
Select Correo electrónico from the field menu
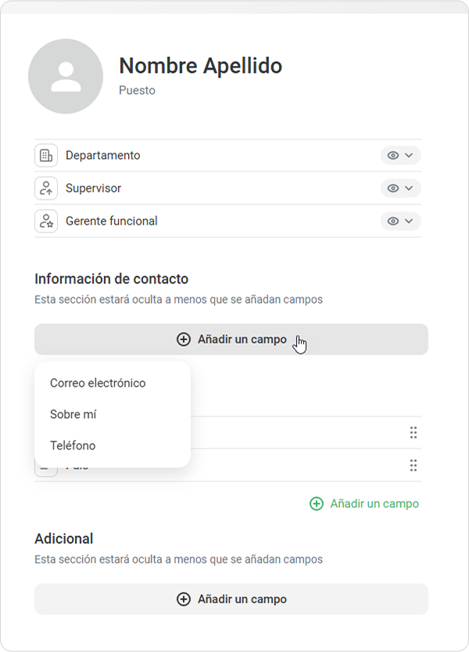click(98, 383)
